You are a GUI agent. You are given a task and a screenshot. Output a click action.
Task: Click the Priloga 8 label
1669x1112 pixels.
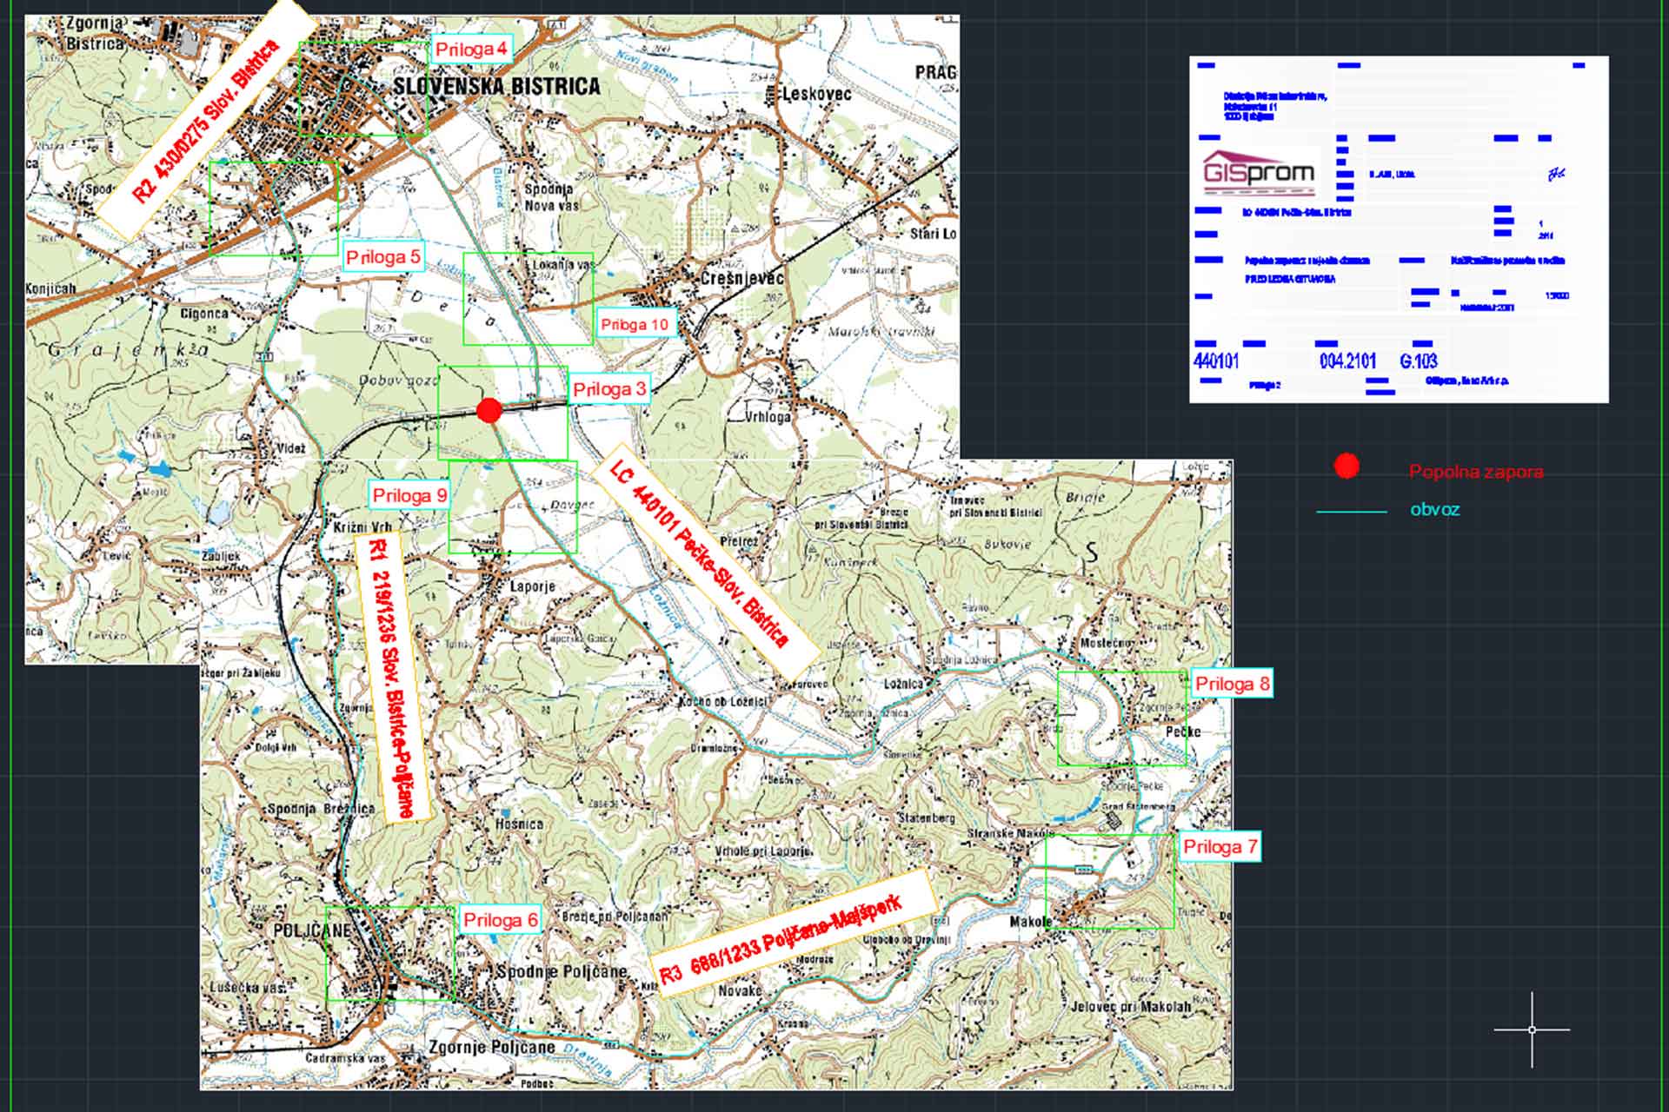click(x=1233, y=684)
